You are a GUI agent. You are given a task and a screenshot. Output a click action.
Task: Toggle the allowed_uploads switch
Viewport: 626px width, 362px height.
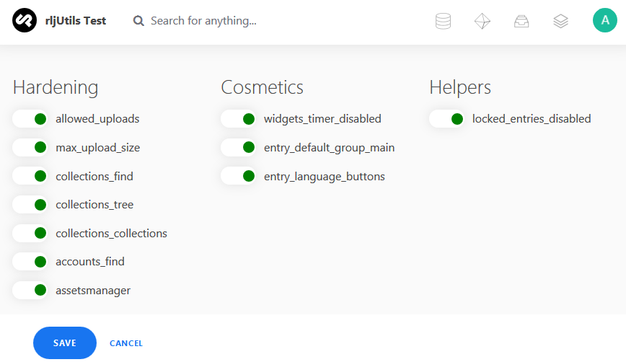(x=30, y=119)
